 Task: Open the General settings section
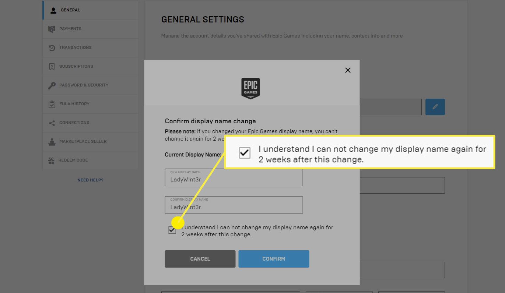coord(91,10)
